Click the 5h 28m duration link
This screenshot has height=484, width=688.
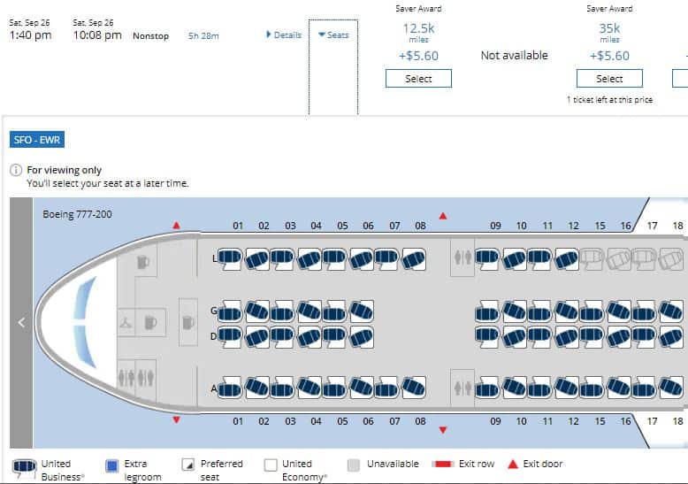[x=203, y=36]
